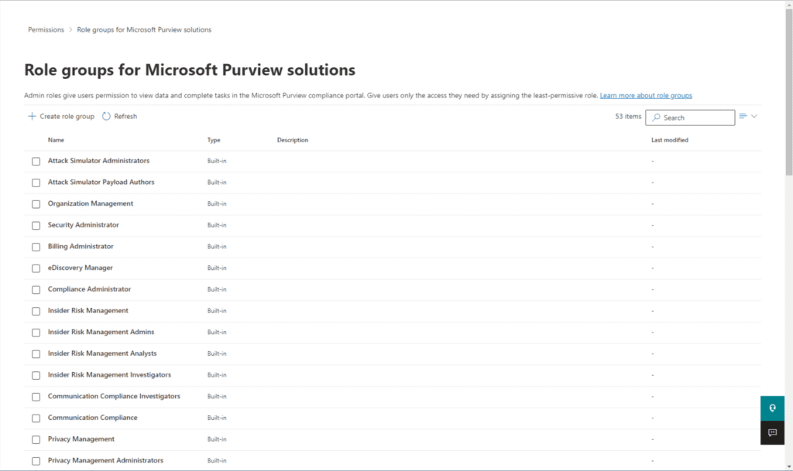Select the Communication Compliance Investigators checkbox

36,397
